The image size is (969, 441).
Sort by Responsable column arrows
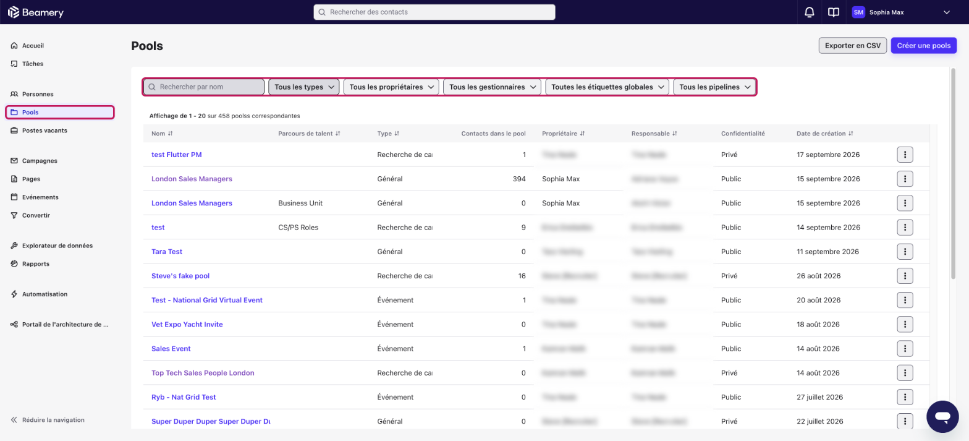click(x=675, y=134)
